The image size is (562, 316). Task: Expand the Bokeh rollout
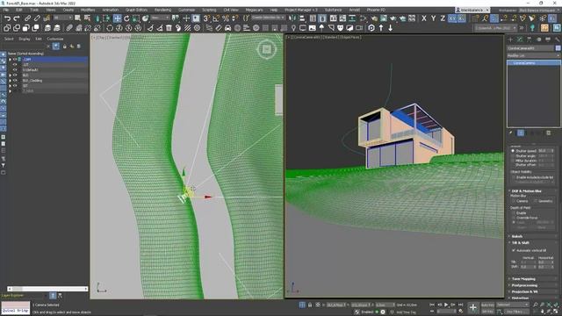[517, 236]
